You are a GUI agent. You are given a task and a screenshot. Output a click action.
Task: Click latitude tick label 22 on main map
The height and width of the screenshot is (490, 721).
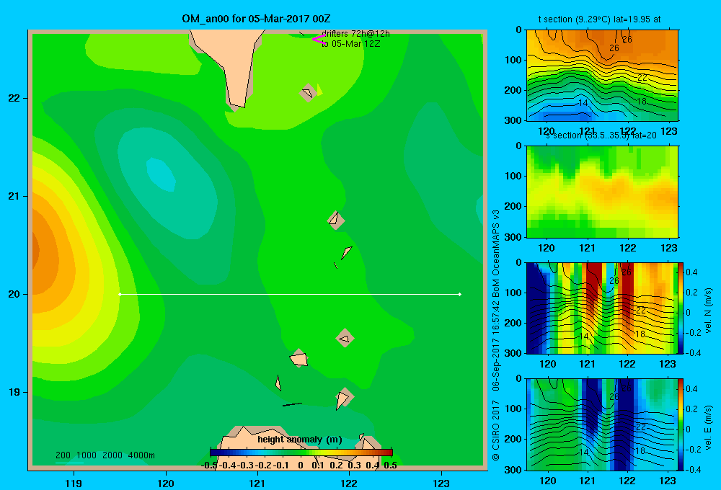[14, 99]
